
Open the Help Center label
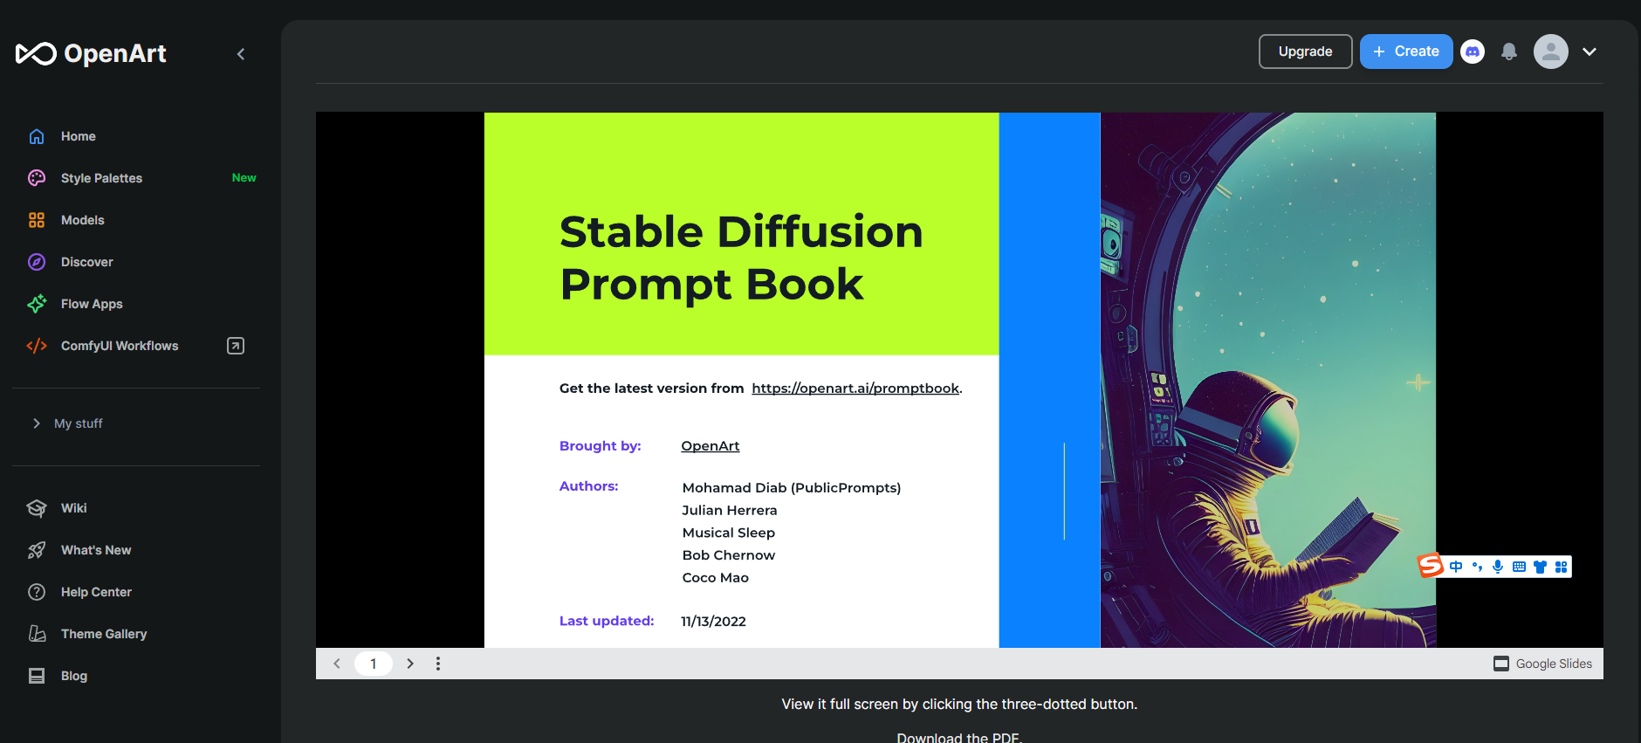(x=96, y=592)
